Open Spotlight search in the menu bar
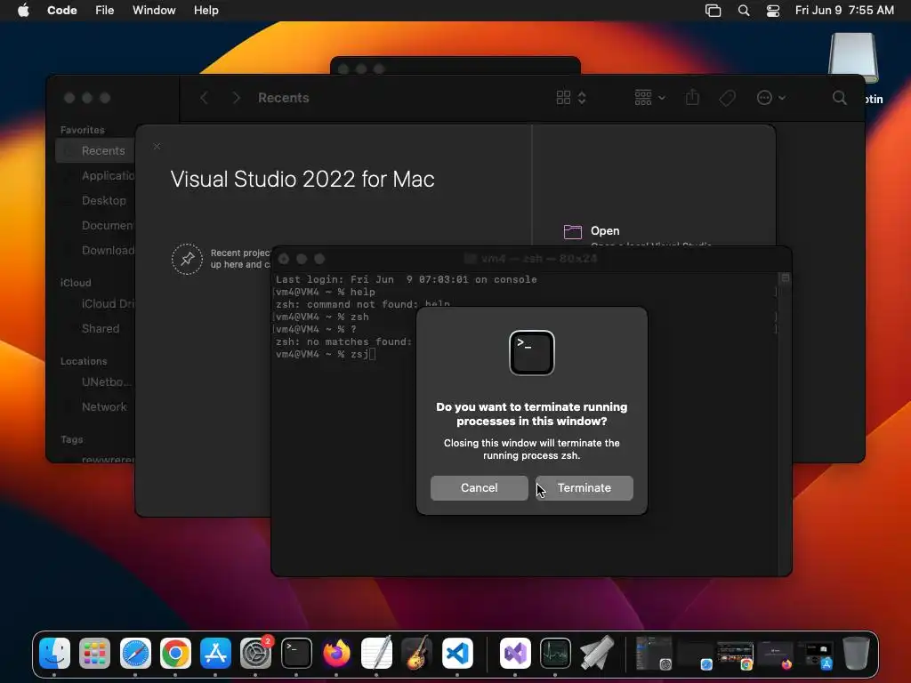 744,11
